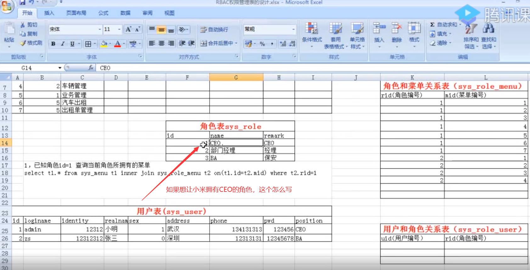530x270 pixels.
Task: Expand the 自动求和 dropdown arrow
Action: pyautogui.click(x=460, y=24)
